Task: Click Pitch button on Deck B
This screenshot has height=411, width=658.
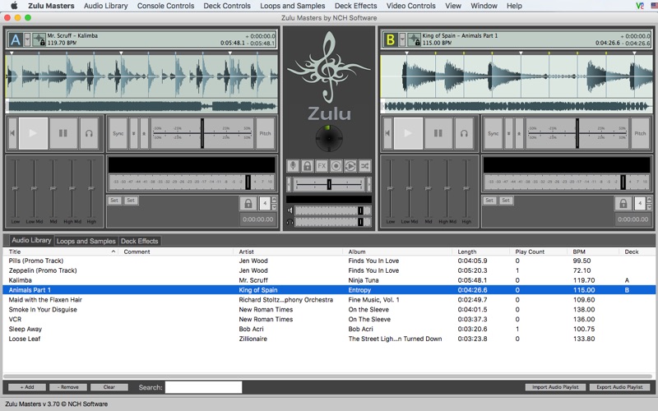Action: pyautogui.click(x=641, y=133)
